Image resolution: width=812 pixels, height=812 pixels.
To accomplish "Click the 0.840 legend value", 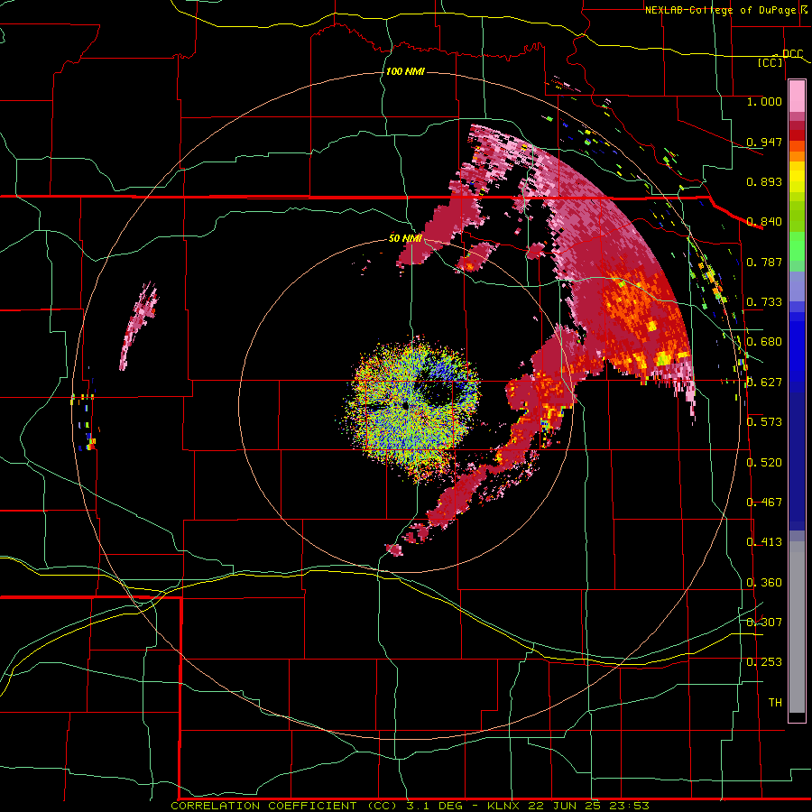I will click(764, 222).
